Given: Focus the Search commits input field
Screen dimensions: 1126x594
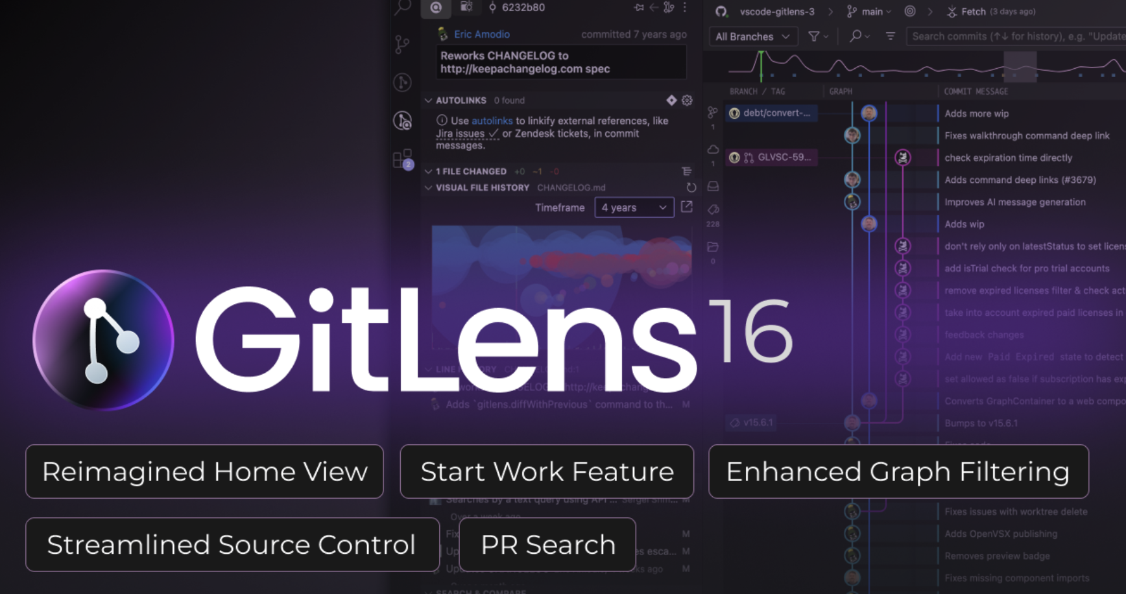Looking at the screenshot, I should [1016, 36].
